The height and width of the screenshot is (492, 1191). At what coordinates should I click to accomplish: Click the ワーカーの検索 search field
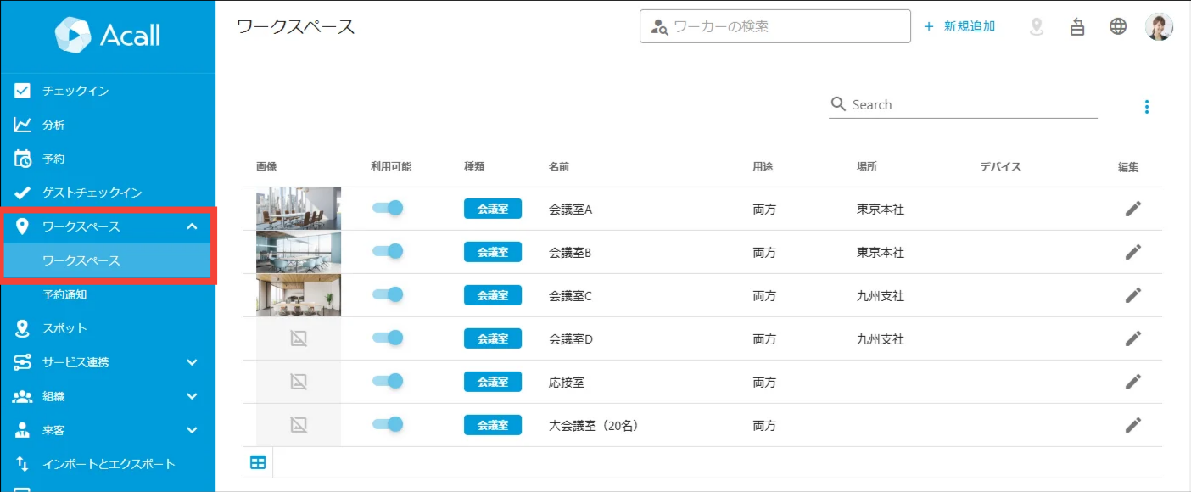pos(774,26)
